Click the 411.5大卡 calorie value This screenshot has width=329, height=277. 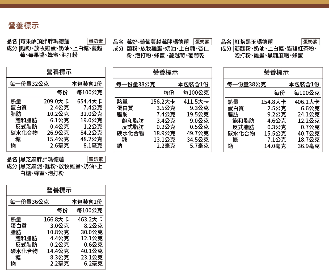pyautogui.click(x=196, y=102)
